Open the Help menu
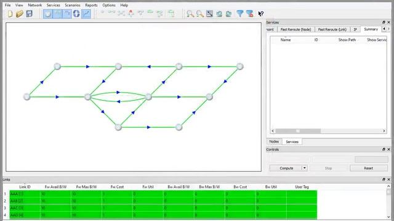This screenshot has height=221, width=394. pyautogui.click(x=124, y=5)
